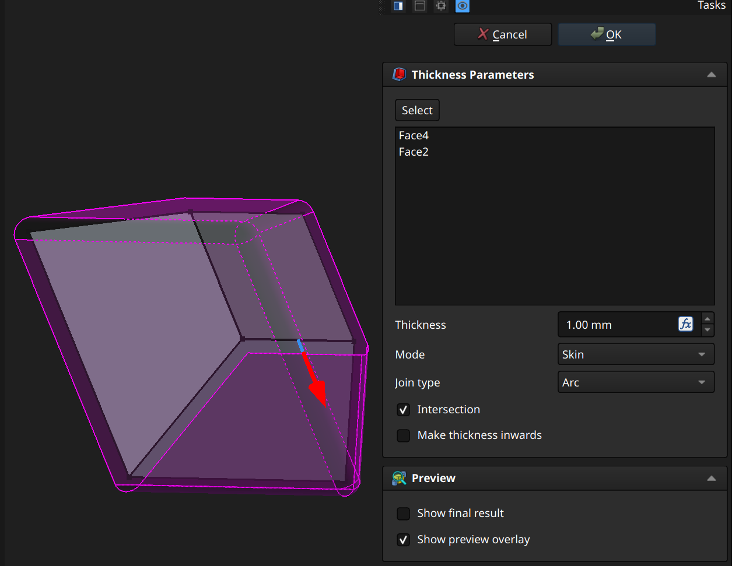Click the Thickness Parameters red cube icon
Image resolution: width=732 pixels, height=566 pixels.
tap(399, 75)
